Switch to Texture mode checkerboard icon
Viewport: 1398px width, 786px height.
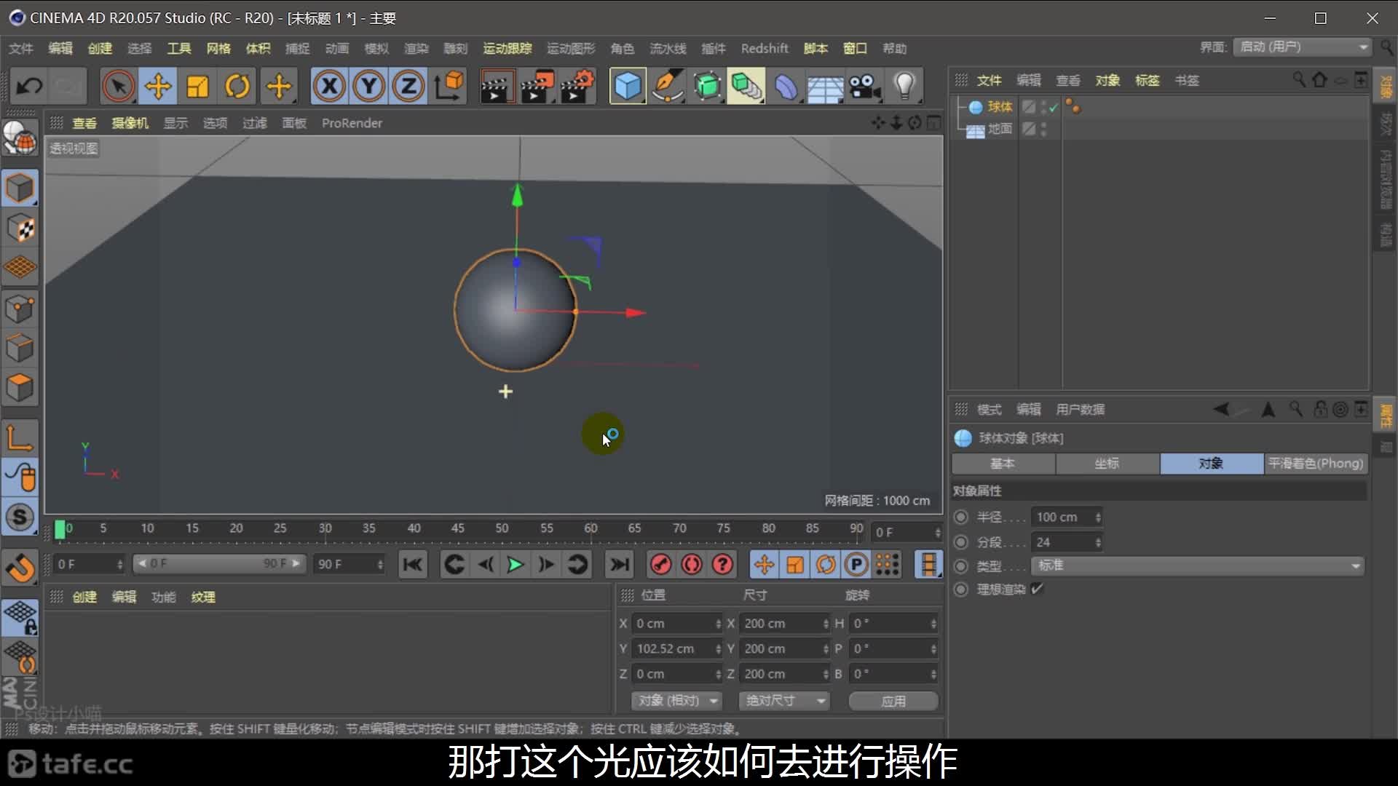20,229
